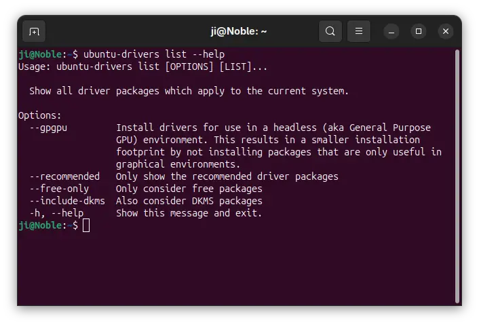Maximize the terminal window
This screenshot has height=325, width=479.
tap(419, 31)
